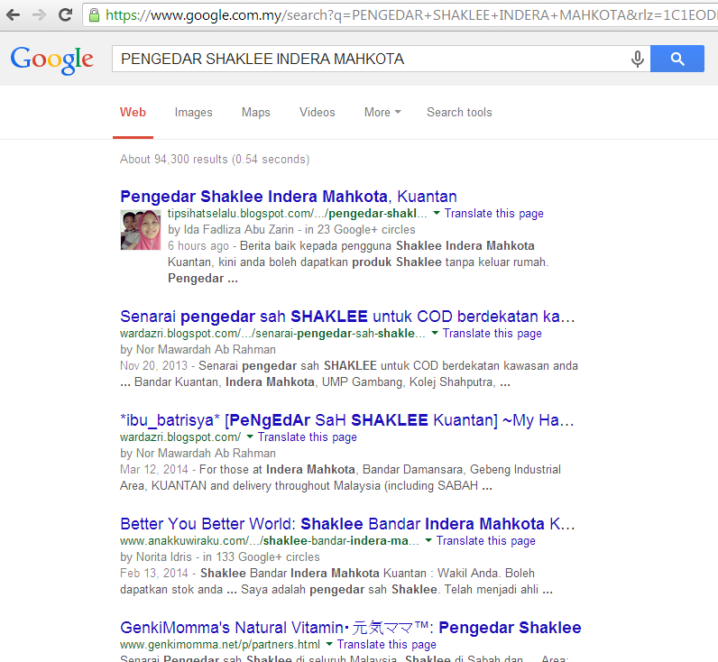
Task: Expand arrow beside senarai-pengedar-sah-shakle URL
Action: (x=435, y=333)
